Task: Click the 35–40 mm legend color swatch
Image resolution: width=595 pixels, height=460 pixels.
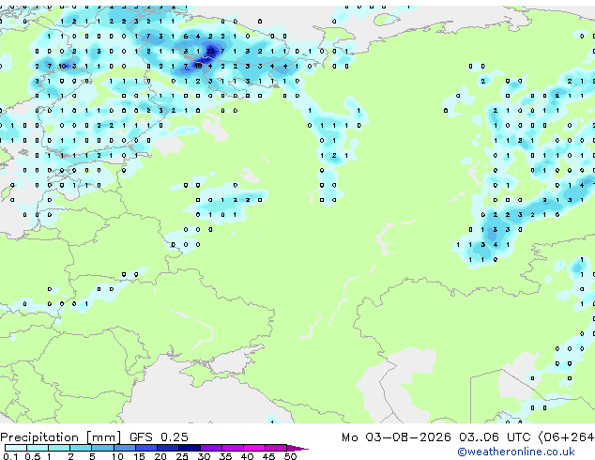Action: [x=233, y=448]
